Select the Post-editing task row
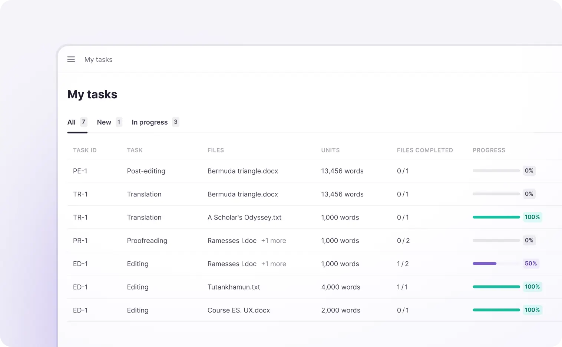This screenshot has width=562, height=347. point(314,171)
